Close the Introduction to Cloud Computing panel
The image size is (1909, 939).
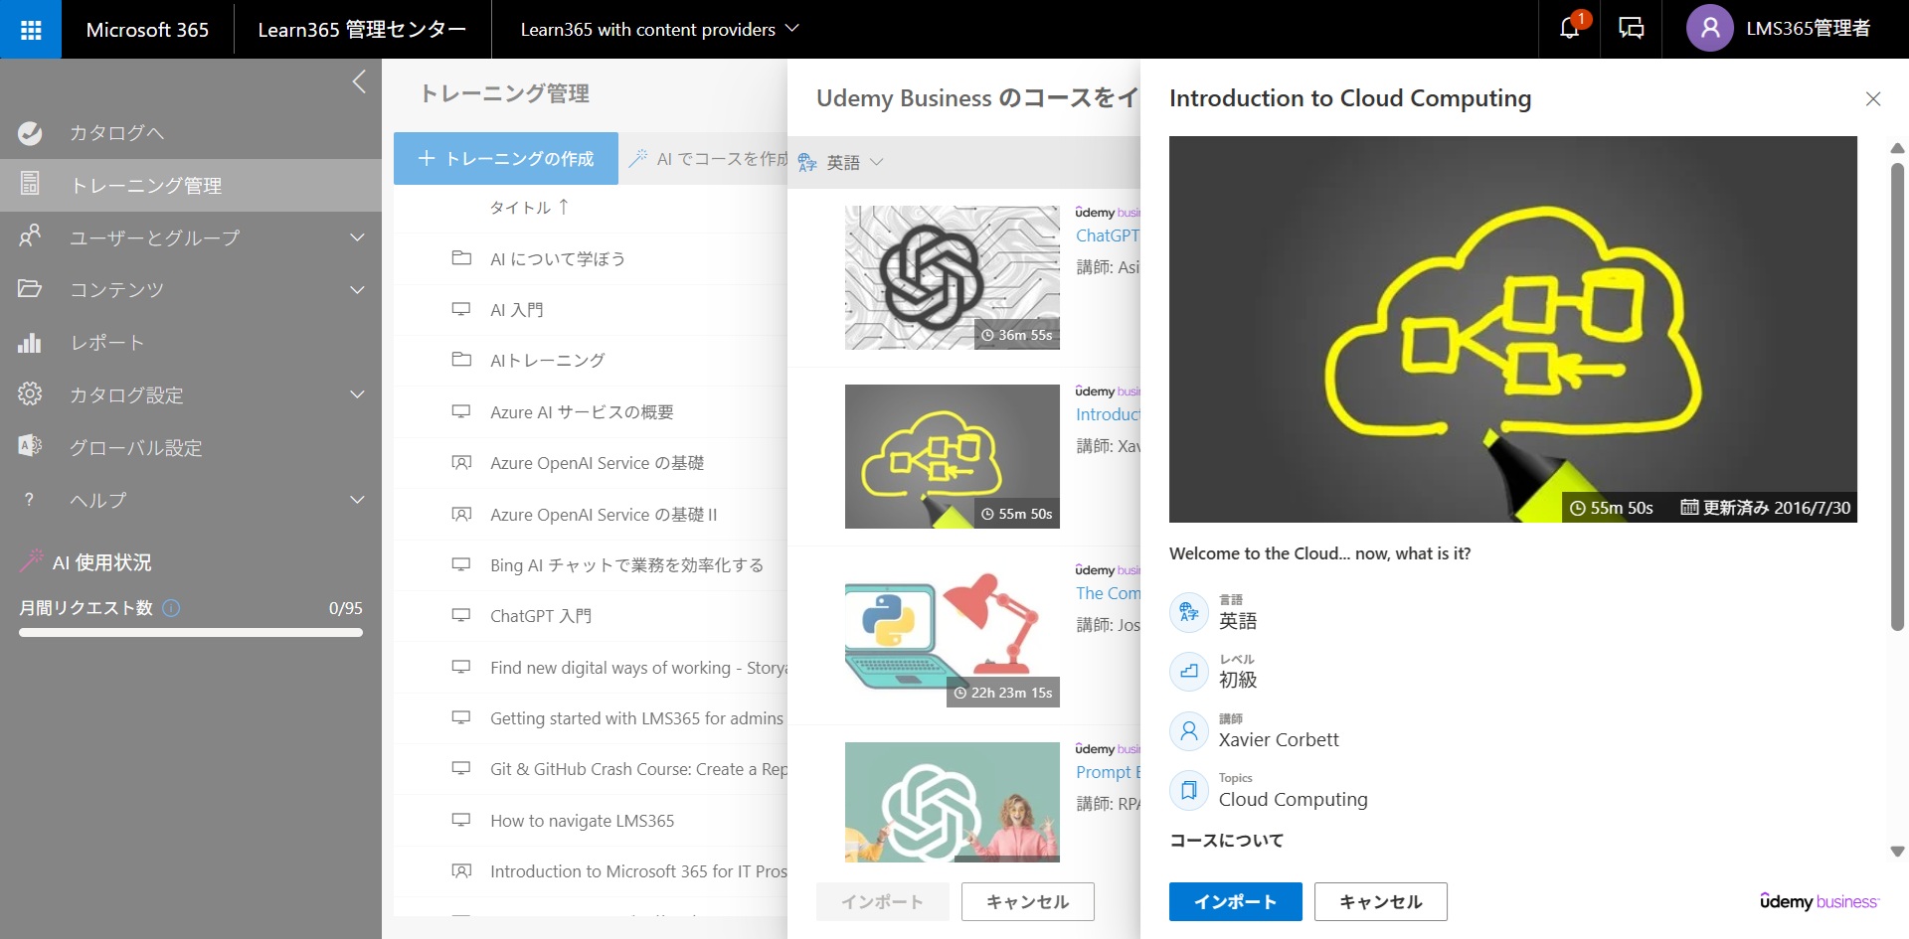click(x=1873, y=99)
